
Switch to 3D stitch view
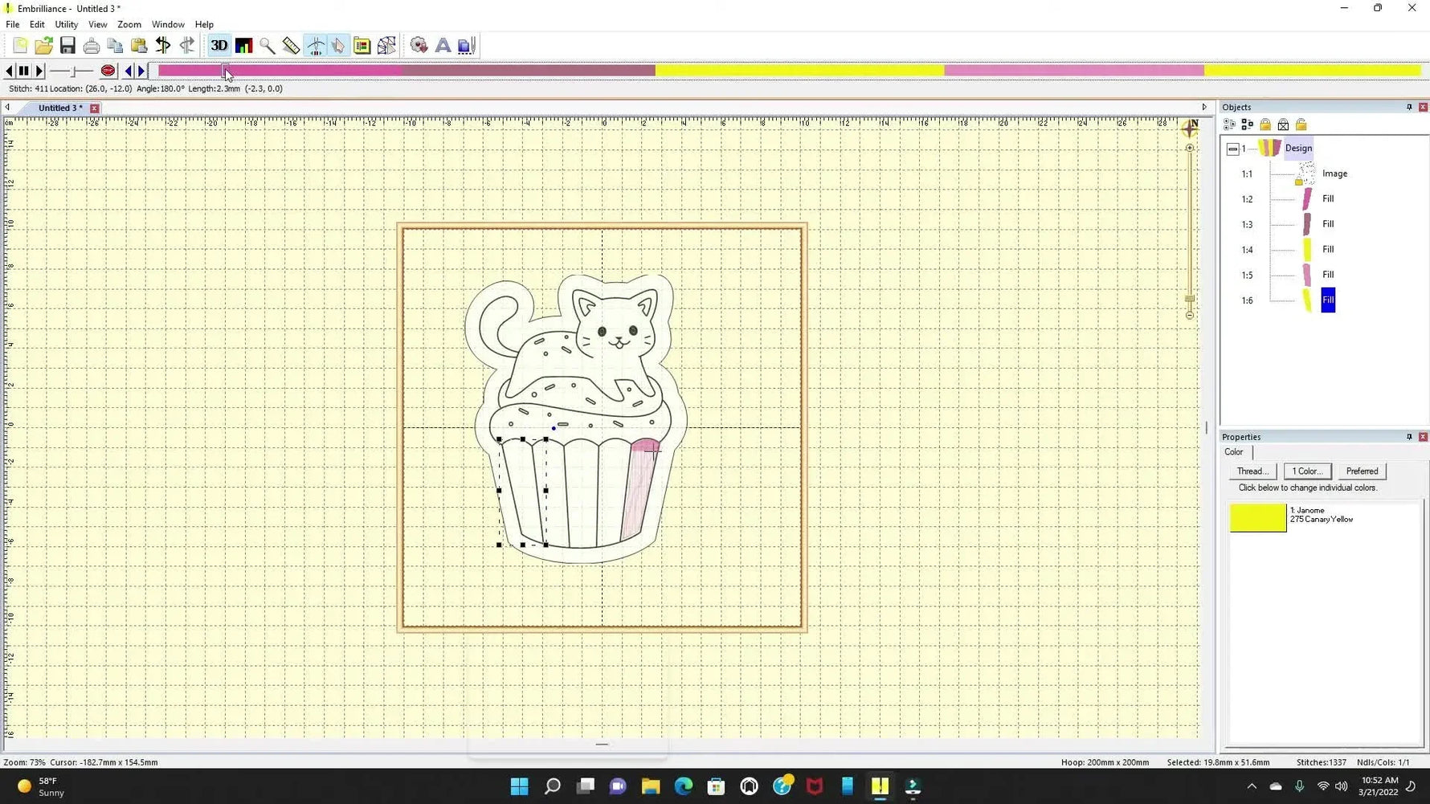(x=218, y=46)
